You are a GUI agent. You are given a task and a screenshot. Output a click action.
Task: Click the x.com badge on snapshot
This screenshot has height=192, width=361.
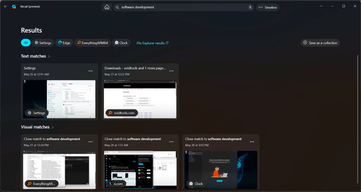pos(116,184)
